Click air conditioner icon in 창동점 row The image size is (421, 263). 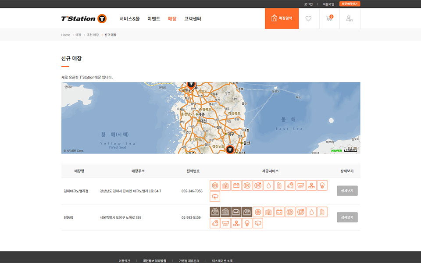226,223
